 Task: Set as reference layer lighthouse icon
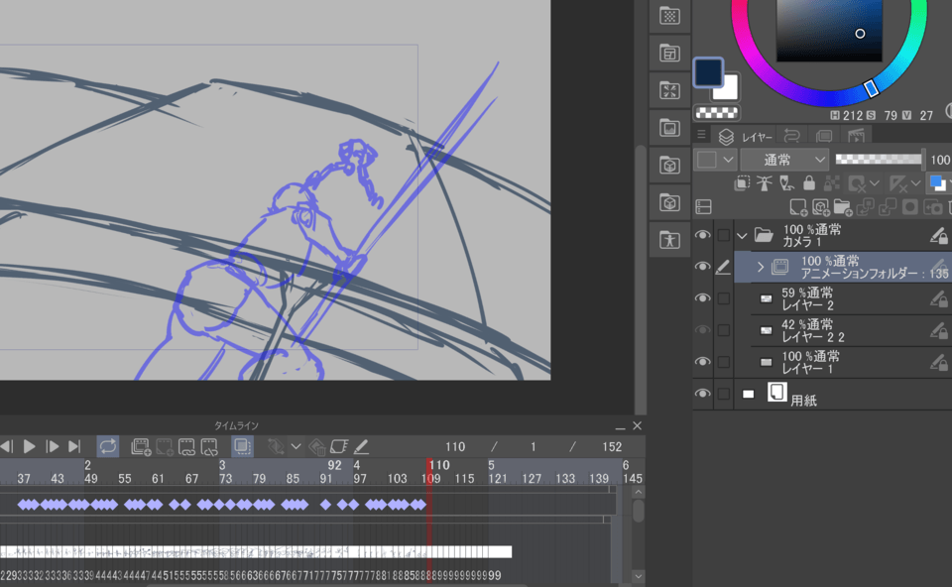click(x=765, y=183)
